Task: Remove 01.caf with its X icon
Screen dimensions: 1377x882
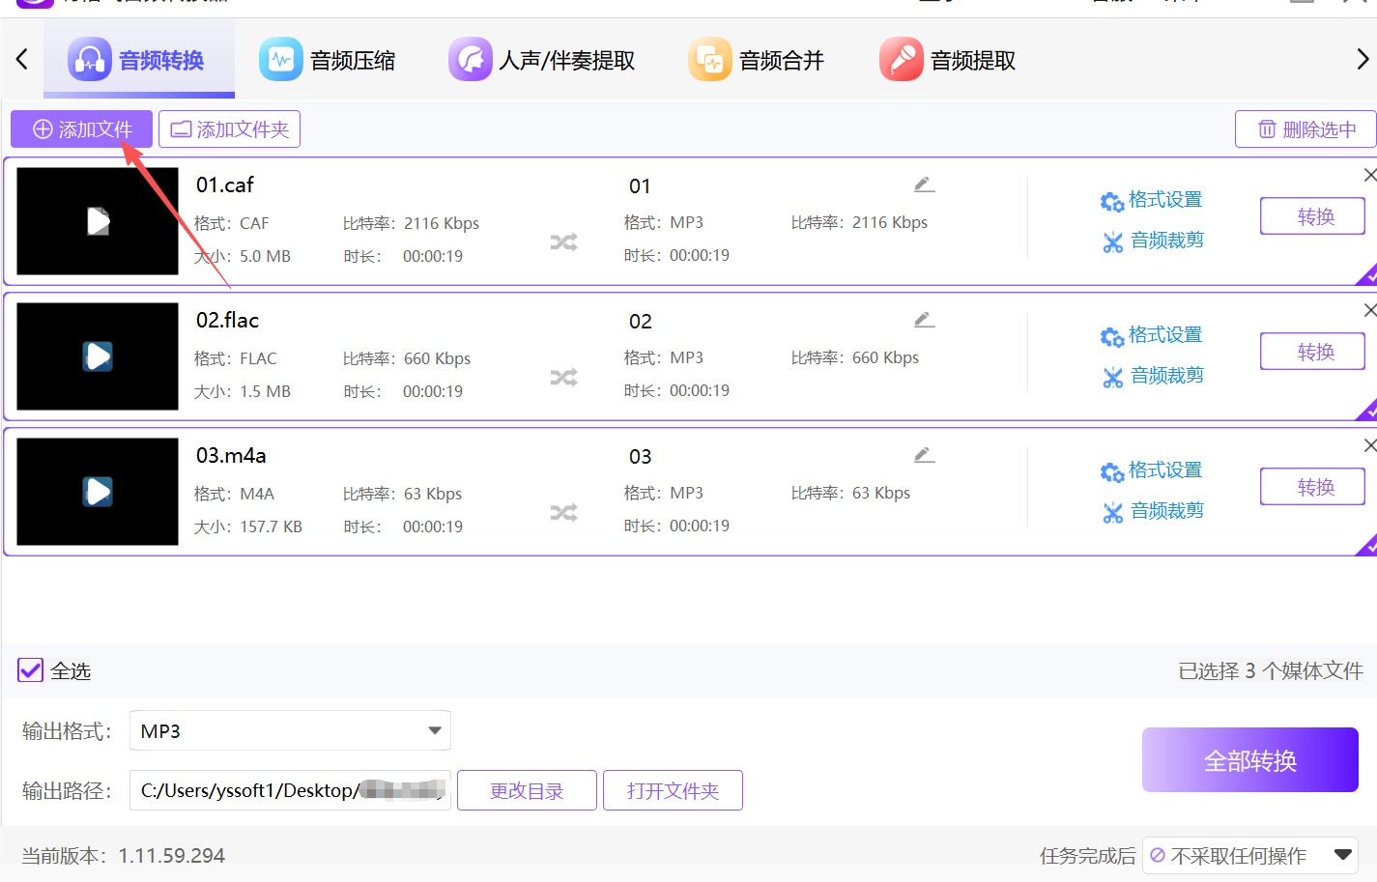Action: [1369, 175]
